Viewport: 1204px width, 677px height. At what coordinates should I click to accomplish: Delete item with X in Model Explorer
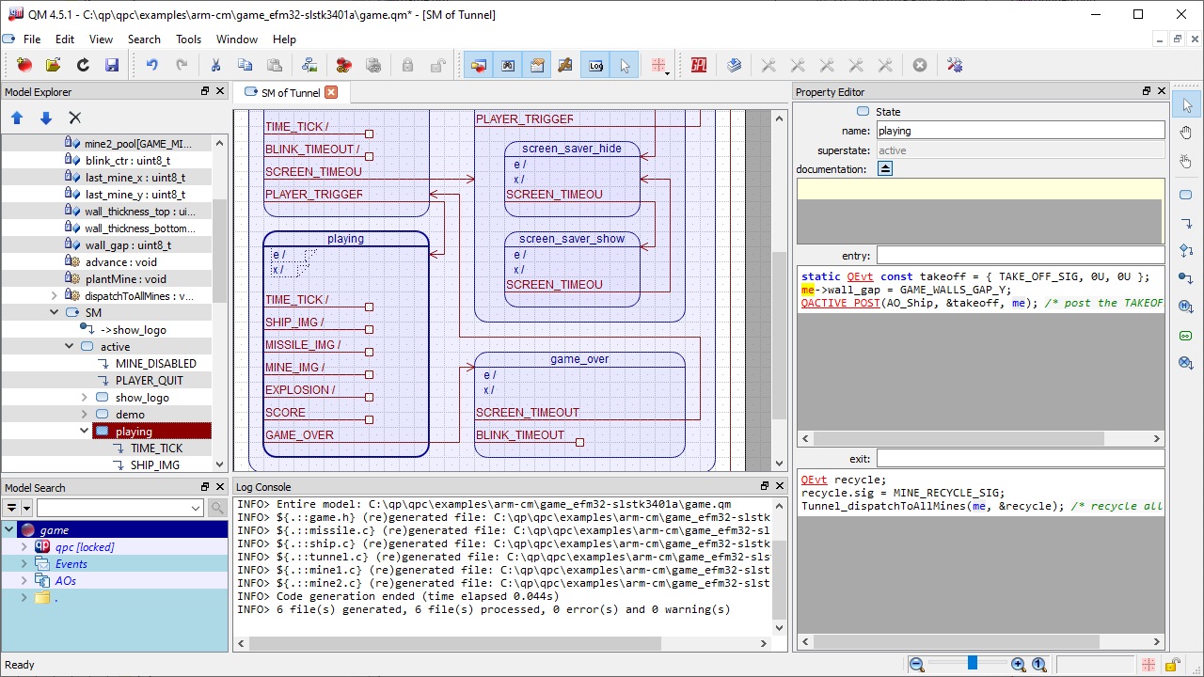tap(75, 118)
